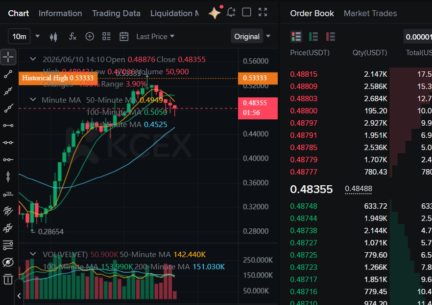432x305 pixels.
Task: Select bid price 0.48748
Action: [304, 206]
